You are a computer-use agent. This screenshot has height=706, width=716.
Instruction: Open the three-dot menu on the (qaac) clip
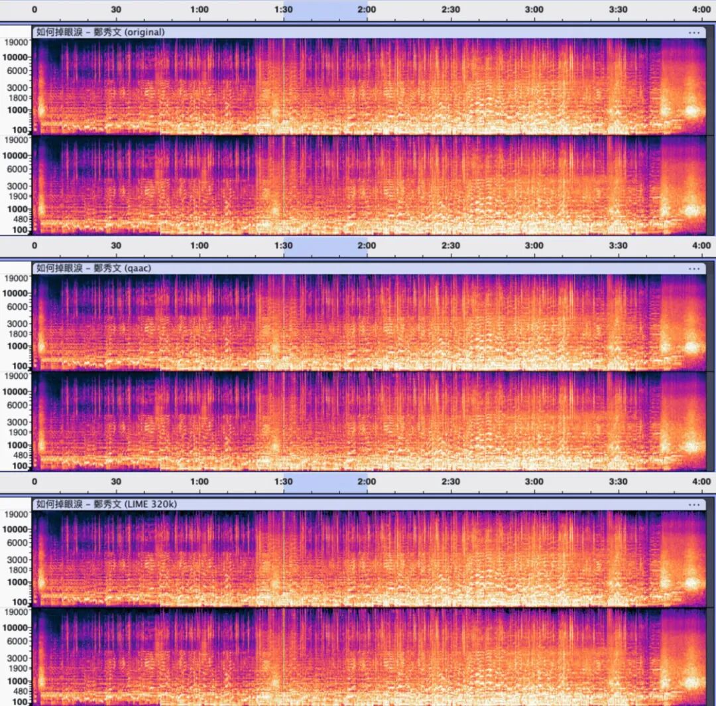[693, 269]
